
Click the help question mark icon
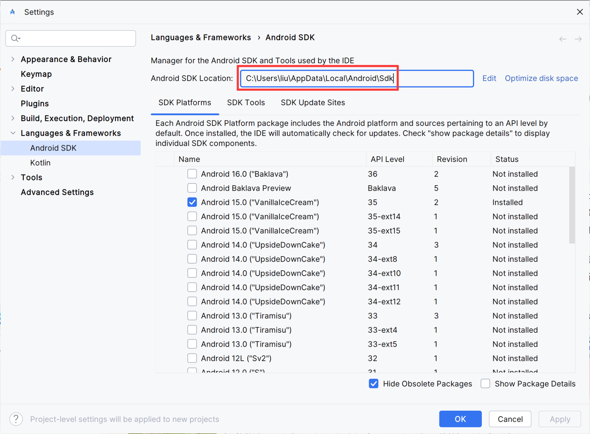point(16,419)
